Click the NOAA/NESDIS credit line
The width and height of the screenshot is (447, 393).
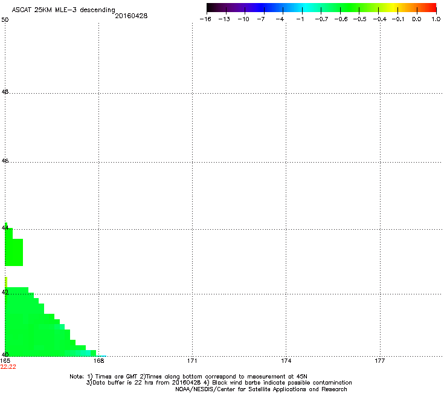coord(261,389)
